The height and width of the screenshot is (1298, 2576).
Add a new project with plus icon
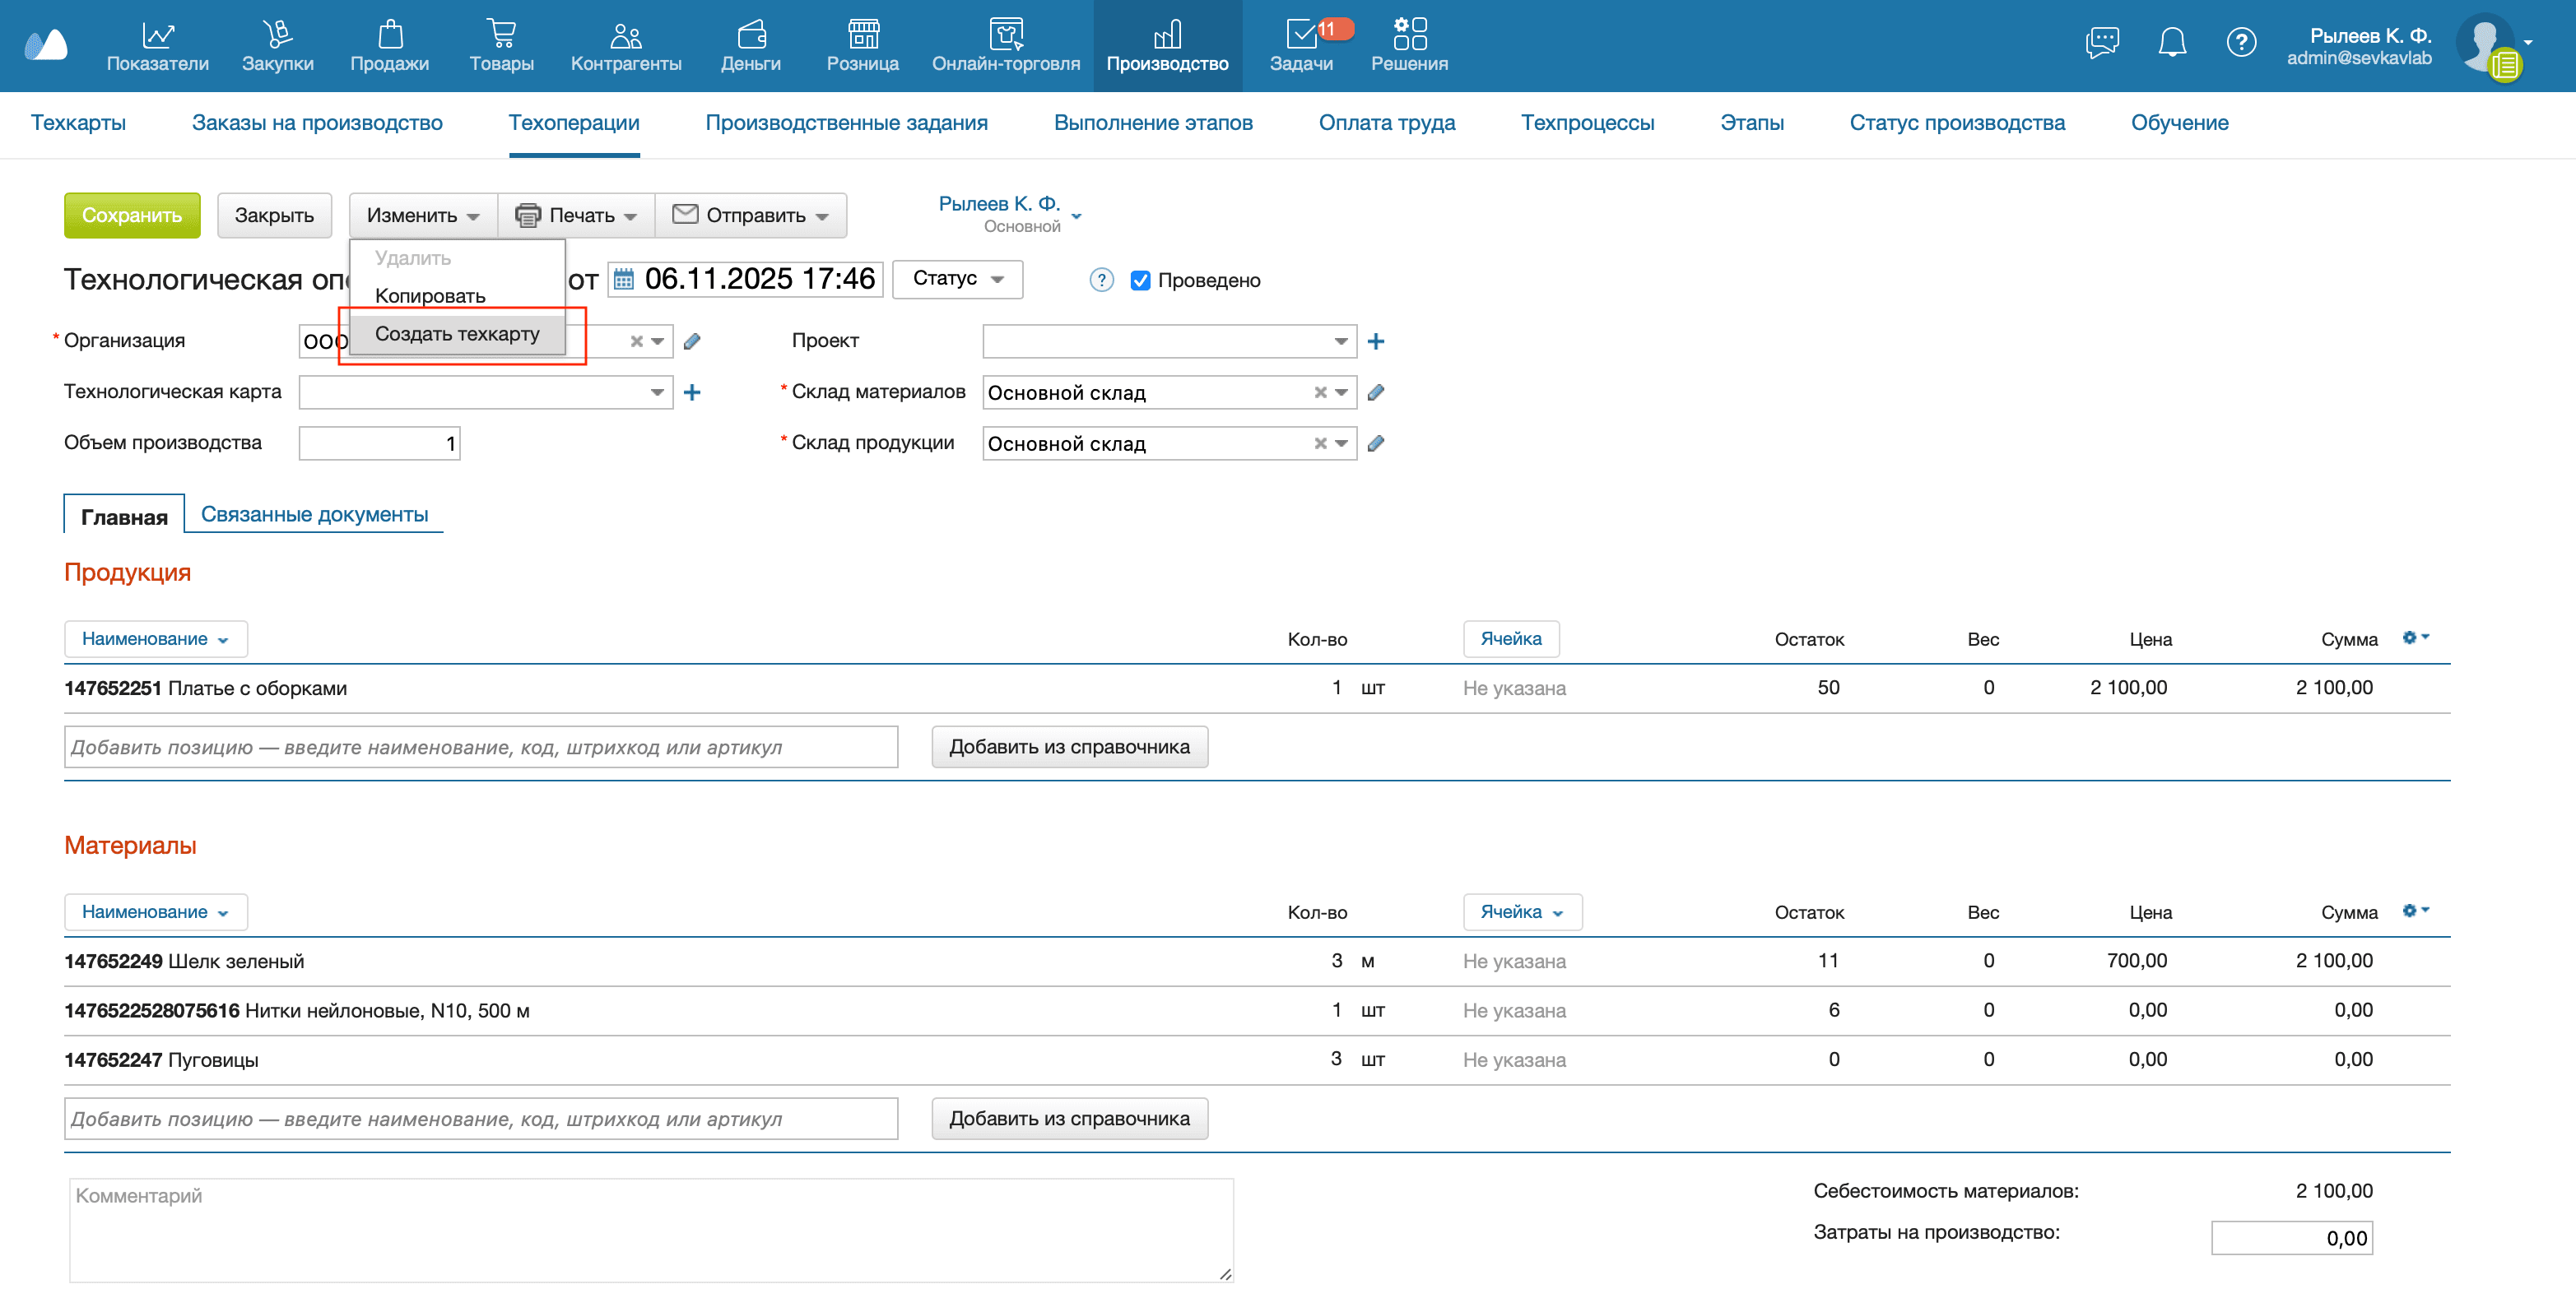pyautogui.click(x=1376, y=341)
